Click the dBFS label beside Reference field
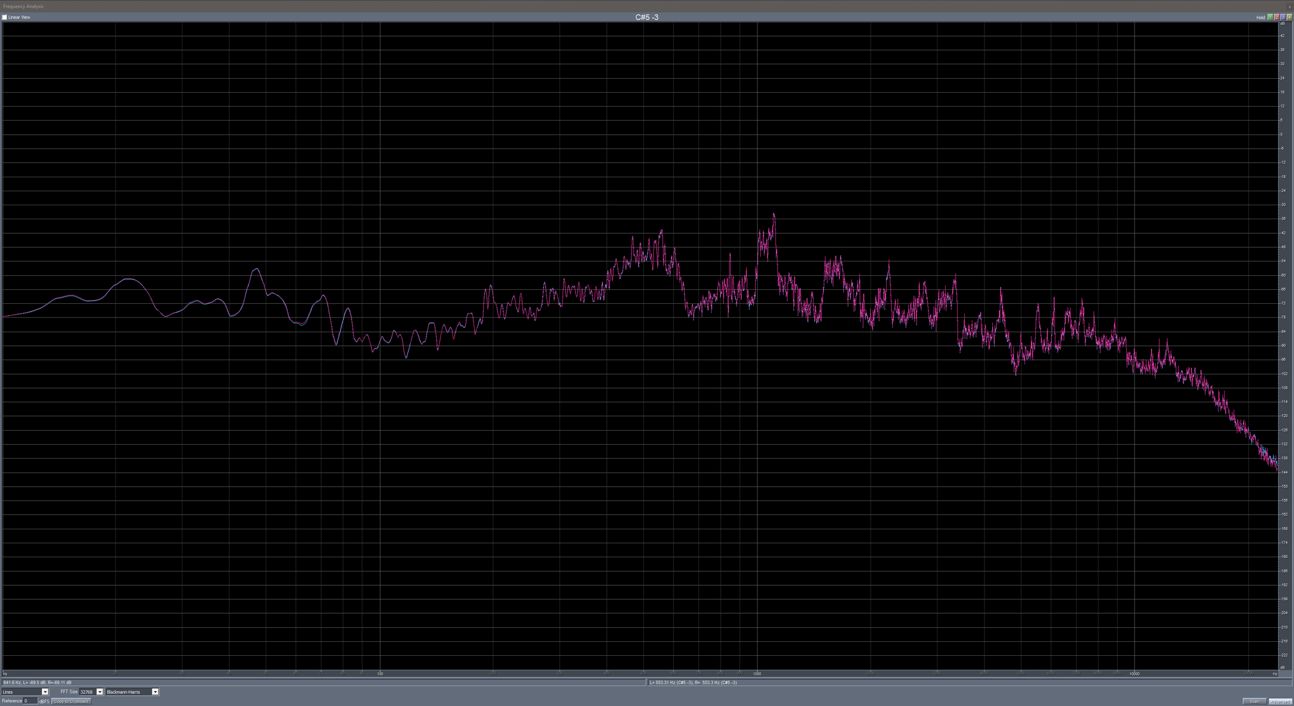The image size is (1294, 706). [44, 701]
